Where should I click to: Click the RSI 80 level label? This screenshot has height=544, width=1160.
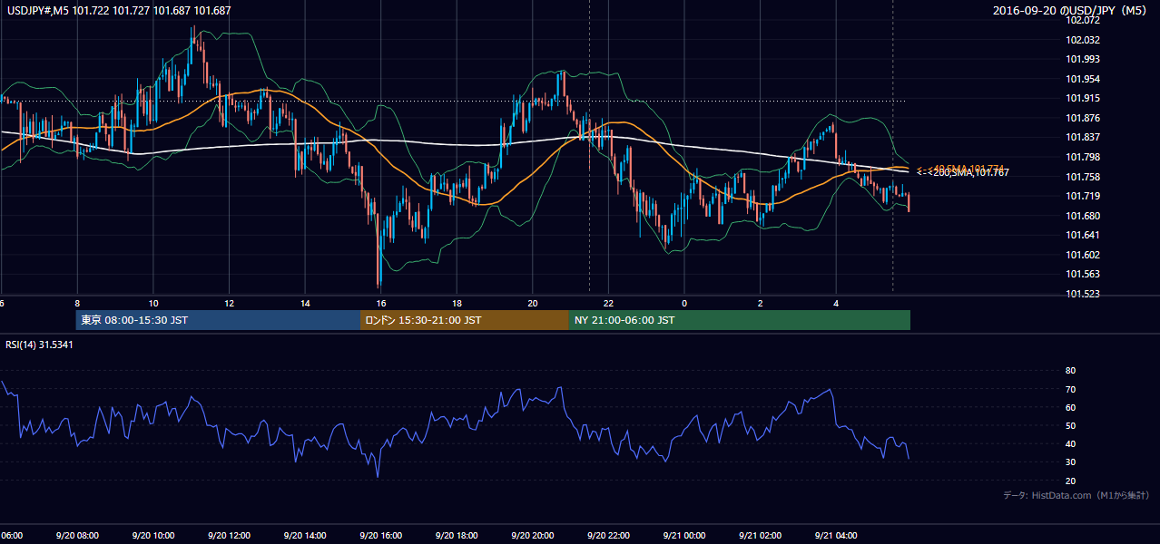point(1070,371)
